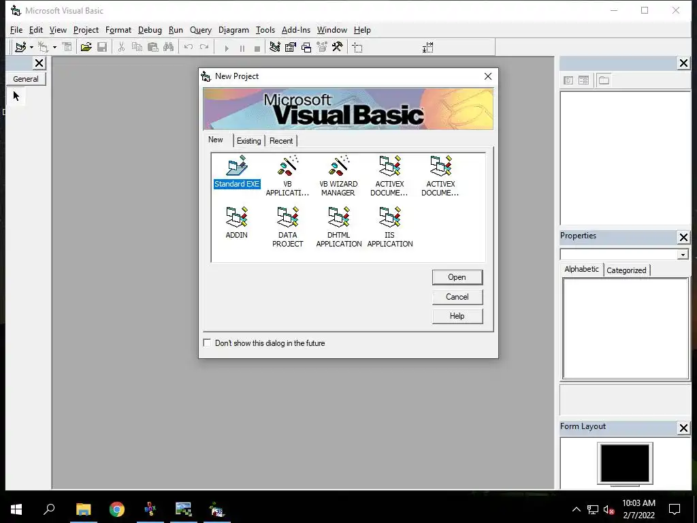Click the Start run triangle button
The width and height of the screenshot is (697, 523).
click(227, 48)
